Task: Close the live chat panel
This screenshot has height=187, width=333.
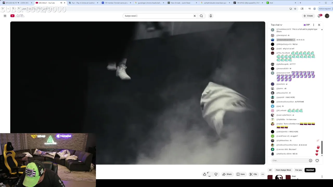Action: tap(319, 25)
